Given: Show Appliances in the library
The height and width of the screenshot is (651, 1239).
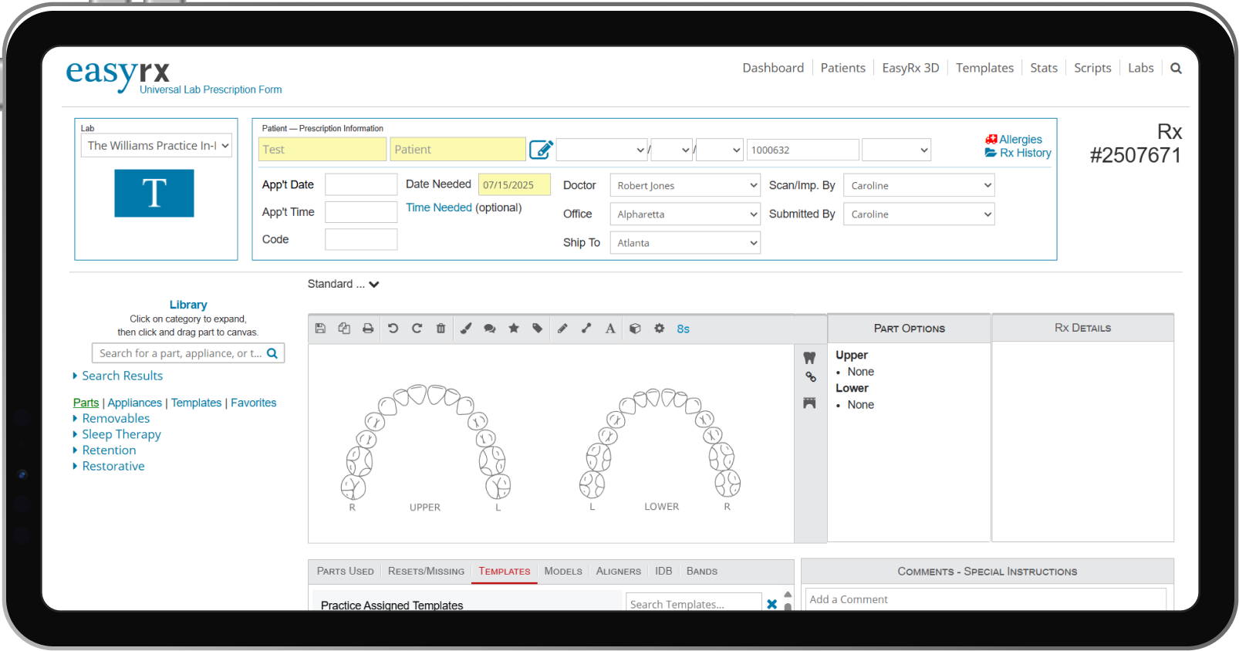Looking at the screenshot, I should tap(135, 403).
